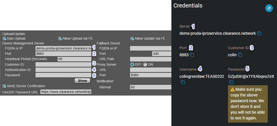Screen dimensions: 277x126
Task: Click Fallback Server URL Path field
Action: point(151,59)
